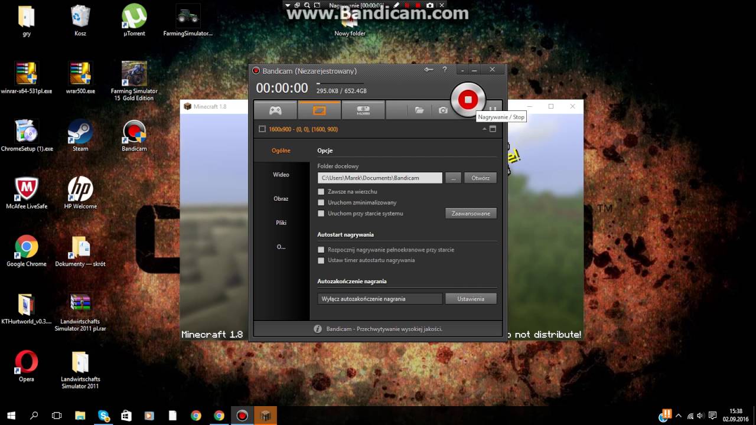Click the target folder path field
The height and width of the screenshot is (425, 756).
[380, 178]
